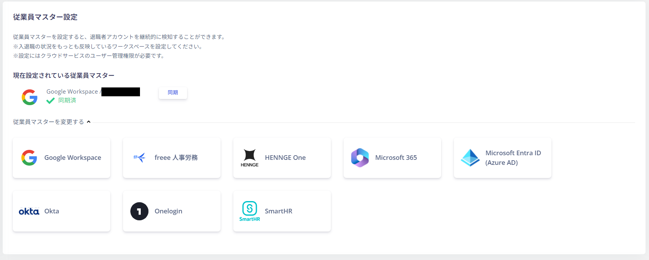The image size is (649, 260).
Task: Select the Onelogin circle icon
Action: 139,211
